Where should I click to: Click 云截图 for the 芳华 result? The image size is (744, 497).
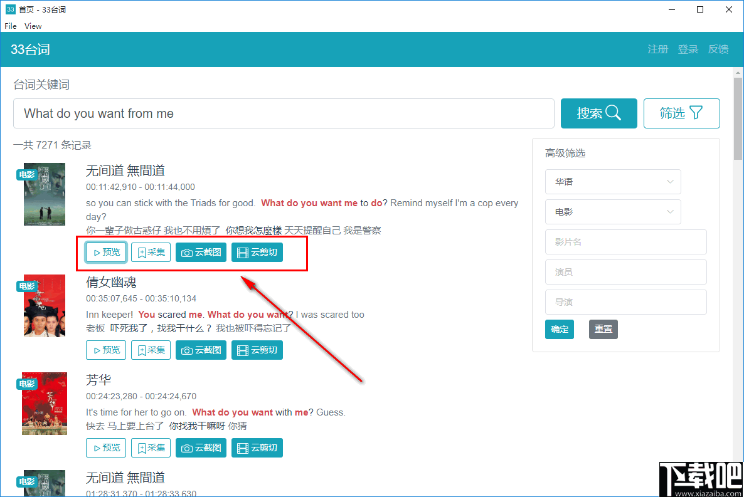coord(201,447)
